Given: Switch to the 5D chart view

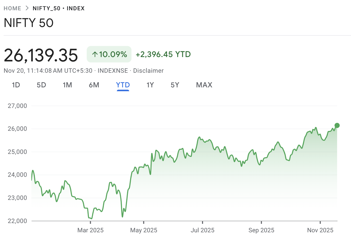Looking at the screenshot, I should click(41, 85).
